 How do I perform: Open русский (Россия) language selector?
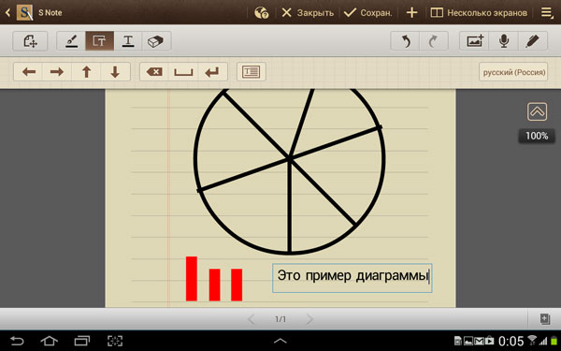(x=513, y=72)
